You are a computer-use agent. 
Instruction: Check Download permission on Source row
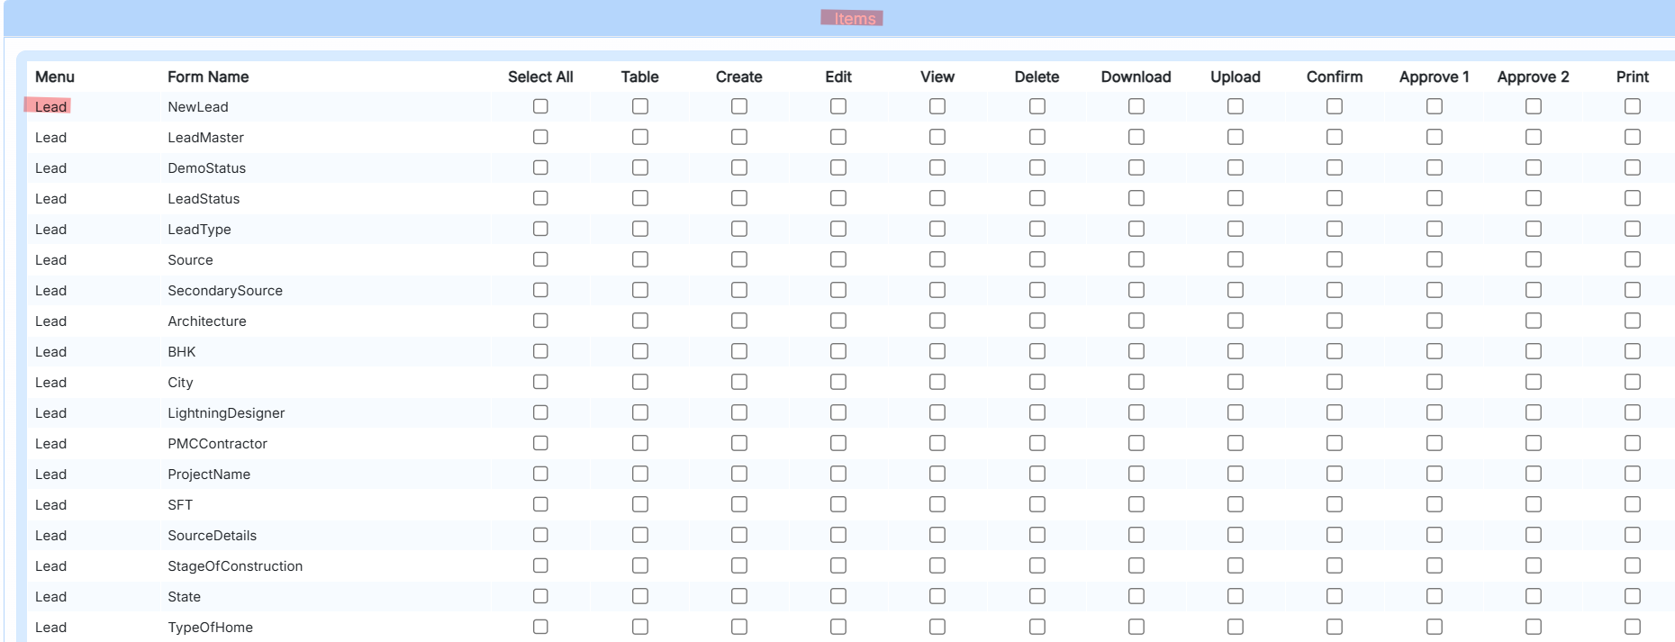[x=1136, y=259]
